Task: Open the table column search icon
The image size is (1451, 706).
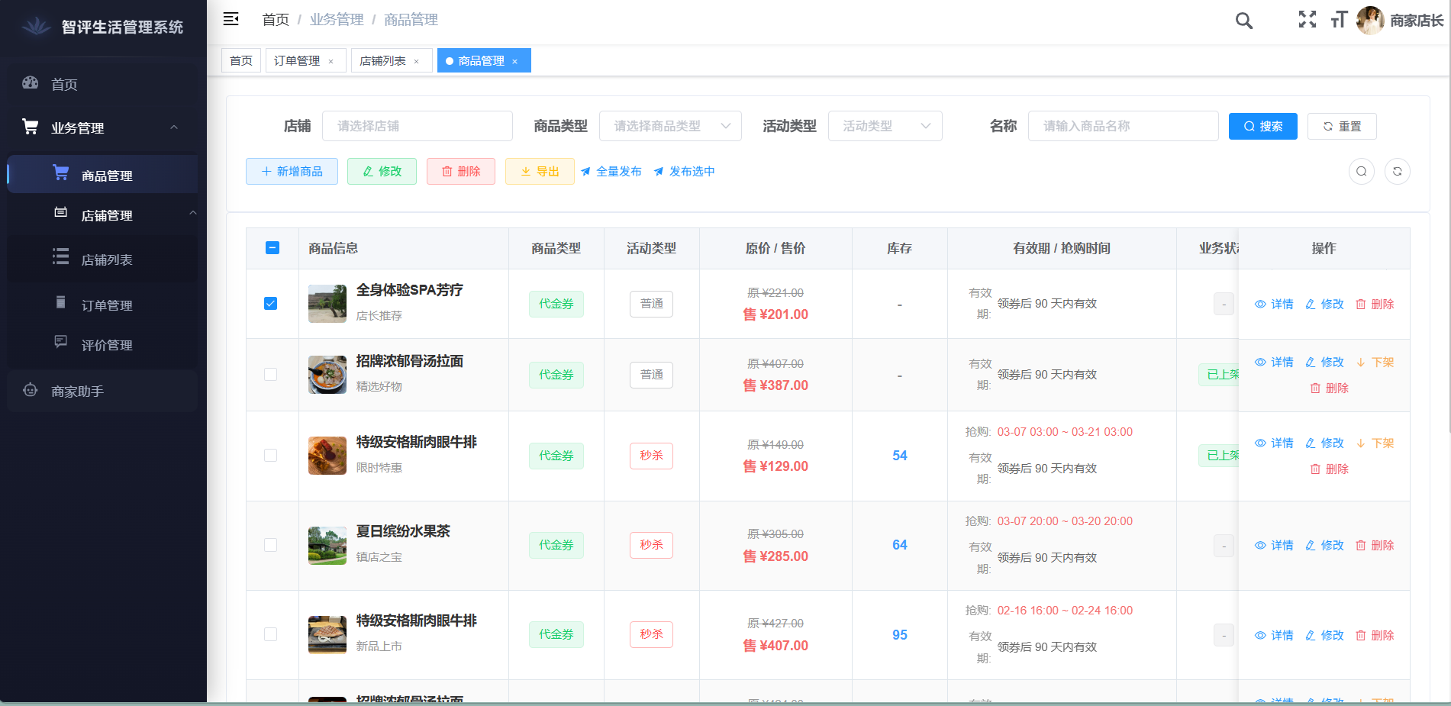Action: click(x=1362, y=171)
